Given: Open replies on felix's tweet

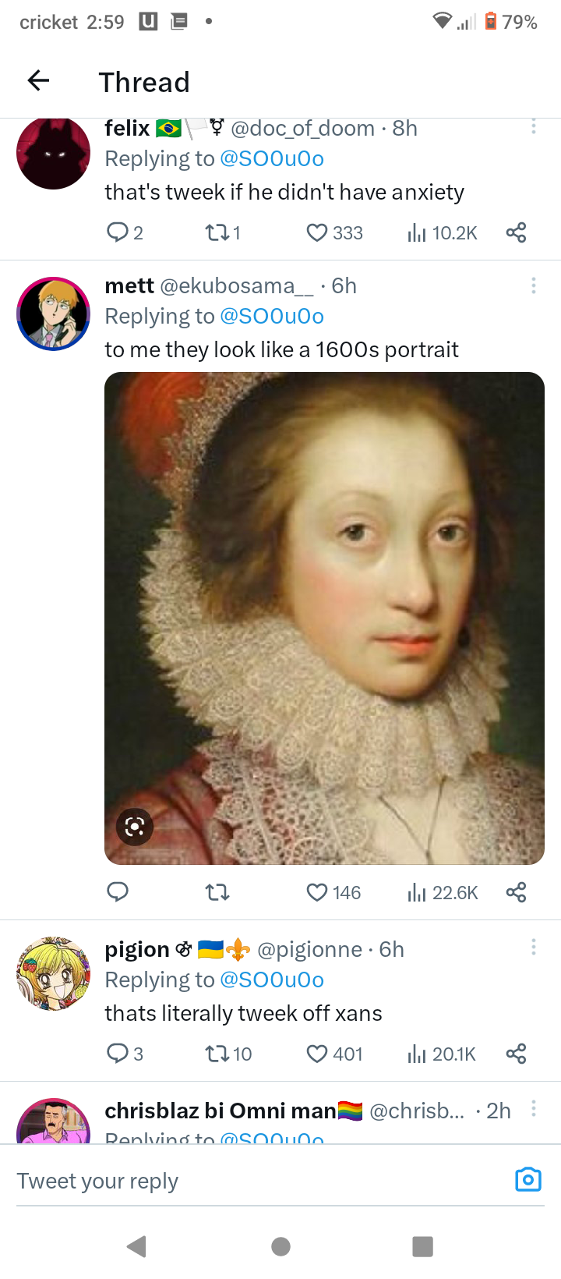Looking at the screenshot, I should tap(118, 232).
